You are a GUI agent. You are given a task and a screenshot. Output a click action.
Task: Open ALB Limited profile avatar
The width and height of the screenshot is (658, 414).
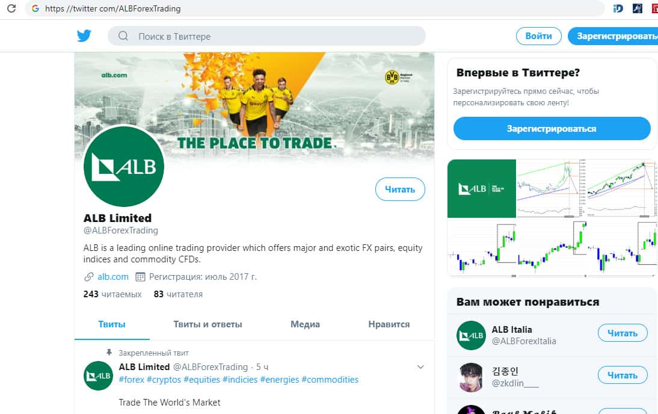[124, 166]
